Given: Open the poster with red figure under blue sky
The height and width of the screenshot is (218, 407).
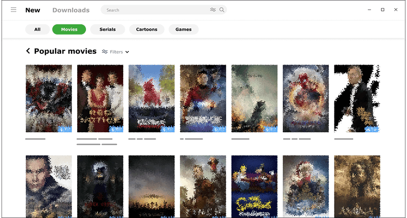Looking at the screenshot, I should pos(152,99).
